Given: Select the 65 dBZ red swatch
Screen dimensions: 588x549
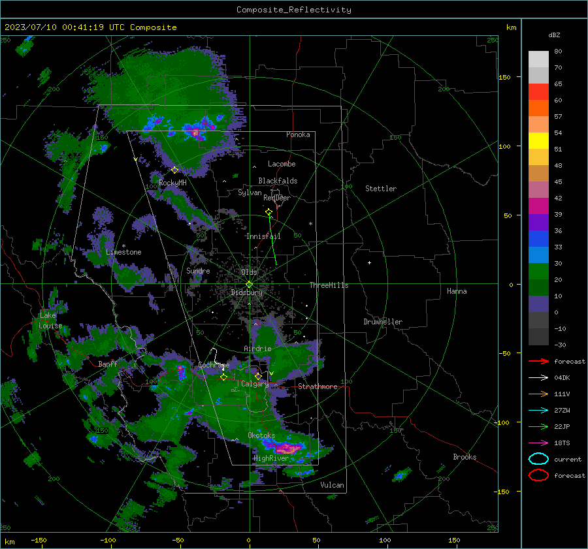Looking at the screenshot, I should pos(538,91).
